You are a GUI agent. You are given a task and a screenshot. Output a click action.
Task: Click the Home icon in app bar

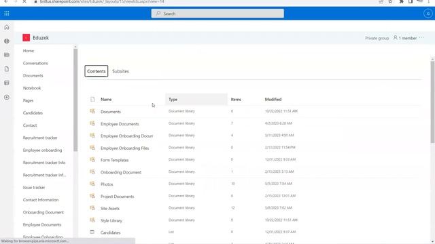(x=7, y=27)
